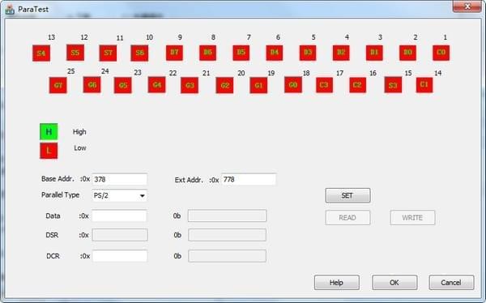Click the OK button

[x=394, y=283]
